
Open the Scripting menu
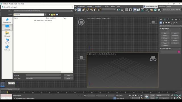(90, 6)
